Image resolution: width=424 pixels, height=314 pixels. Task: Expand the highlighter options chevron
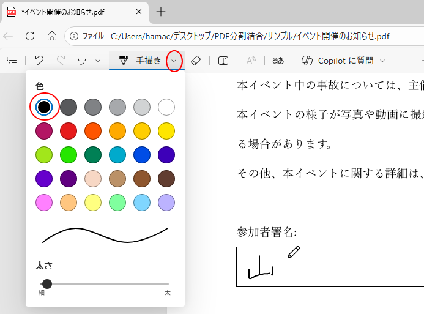pyautogui.click(x=98, y=61)
